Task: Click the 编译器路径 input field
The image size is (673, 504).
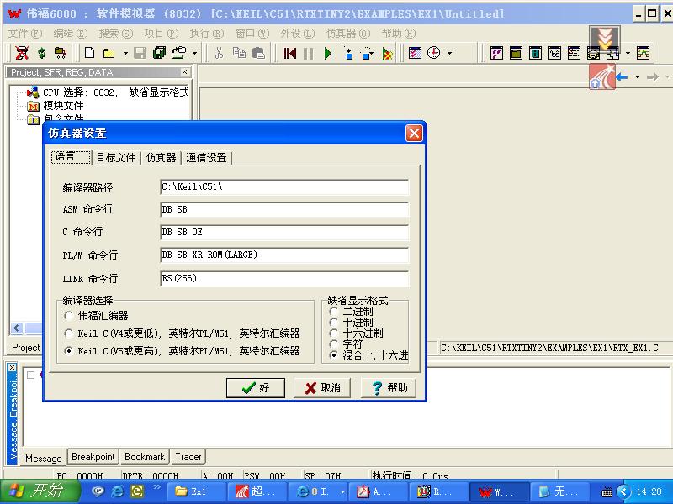Action: click(284, 187)
